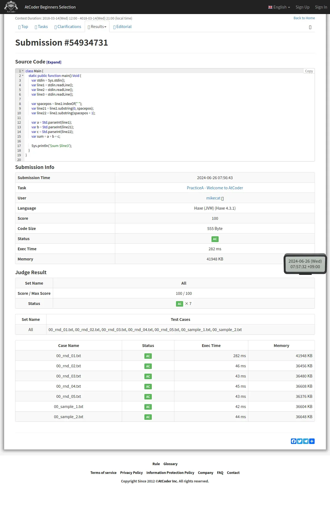This screenshot has width=330, height=511.
Task: Click memory value 41948 KB in Submission Info
Action: pos(215,259)
